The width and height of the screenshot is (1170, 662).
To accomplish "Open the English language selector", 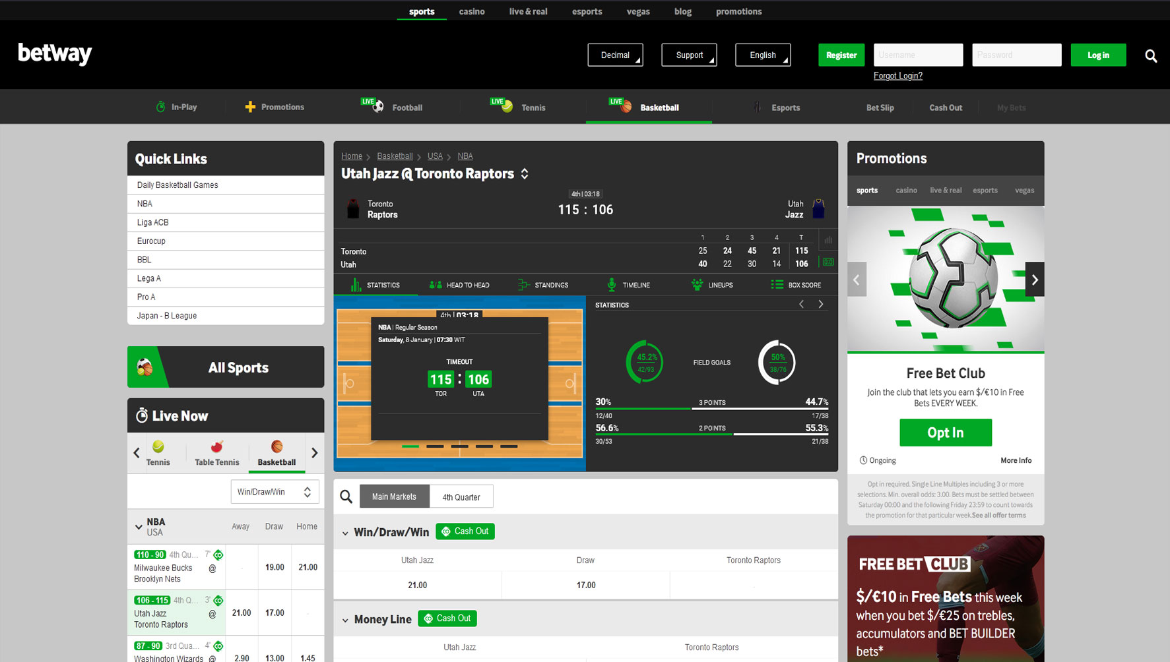I will click(x=762, y=55).
